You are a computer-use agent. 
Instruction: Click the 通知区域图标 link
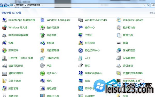point(16,73)
